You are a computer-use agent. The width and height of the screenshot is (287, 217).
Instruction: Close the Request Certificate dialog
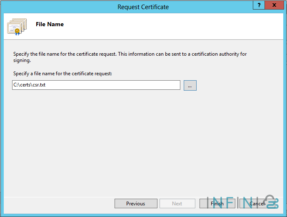pyautogui.click(x=275, y=5)
